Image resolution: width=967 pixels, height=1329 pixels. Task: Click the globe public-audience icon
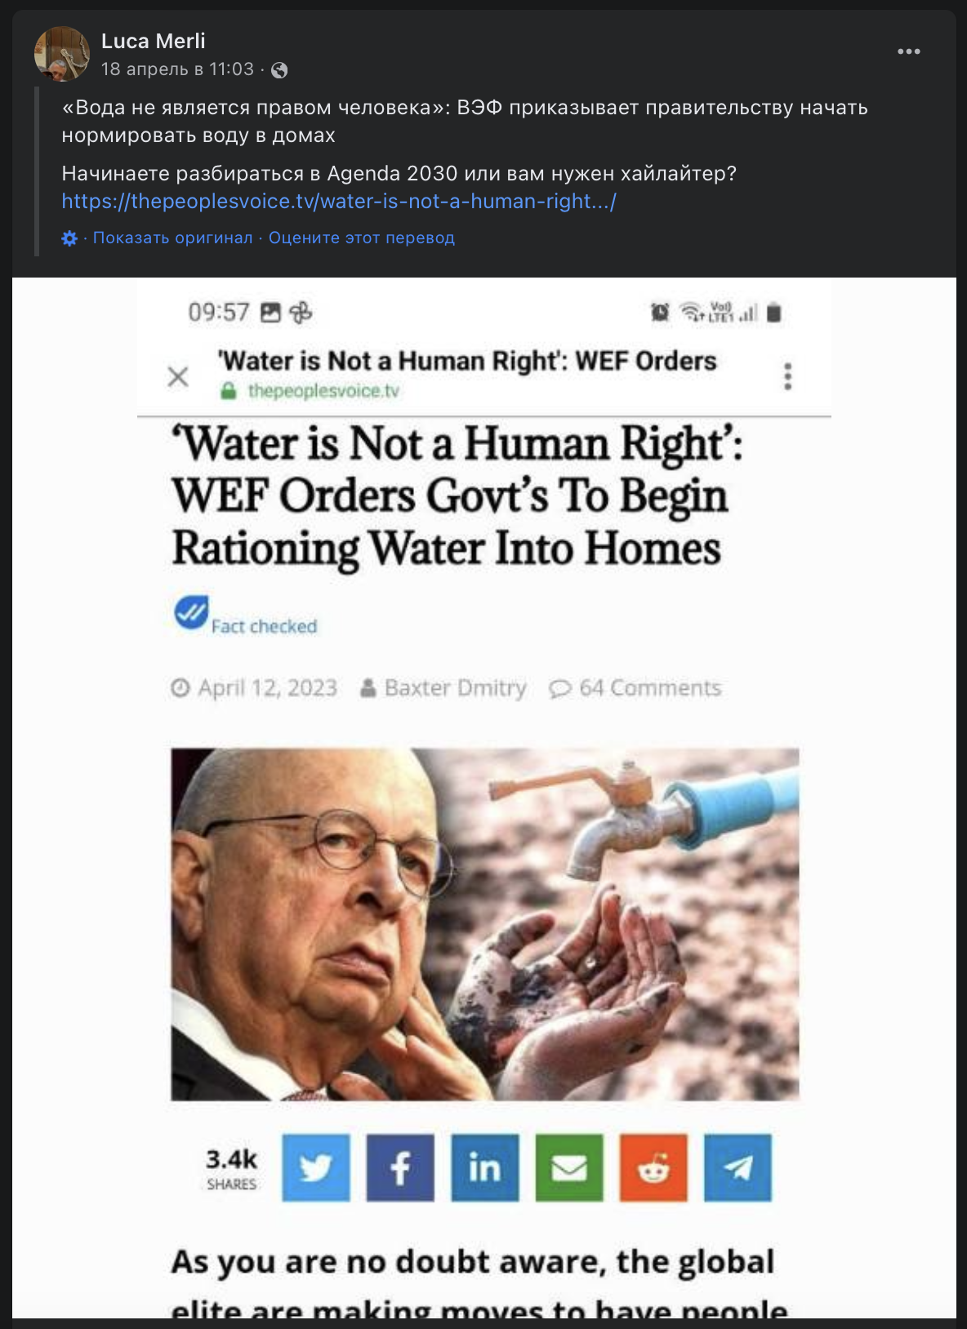279,70
